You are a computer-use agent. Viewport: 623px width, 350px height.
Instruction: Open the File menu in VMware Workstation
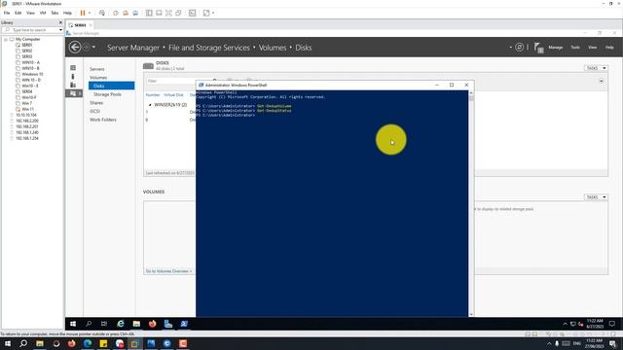(7, 13)
